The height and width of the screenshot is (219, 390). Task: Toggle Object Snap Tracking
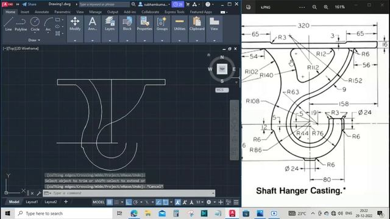coord(158,202)
